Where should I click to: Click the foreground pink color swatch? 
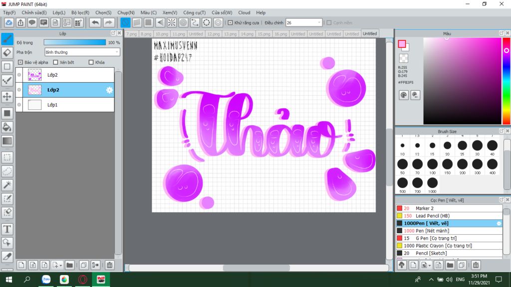pos(402,44)
